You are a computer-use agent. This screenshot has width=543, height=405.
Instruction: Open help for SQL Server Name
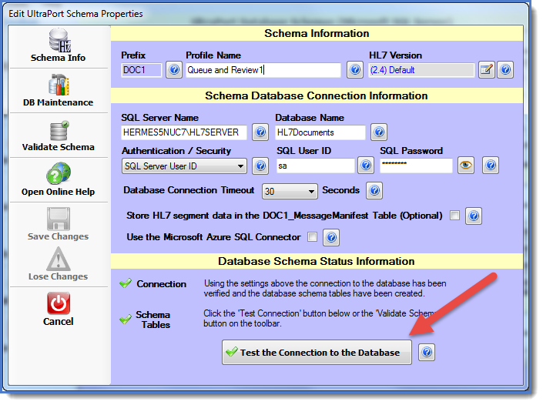pos(260,132)
